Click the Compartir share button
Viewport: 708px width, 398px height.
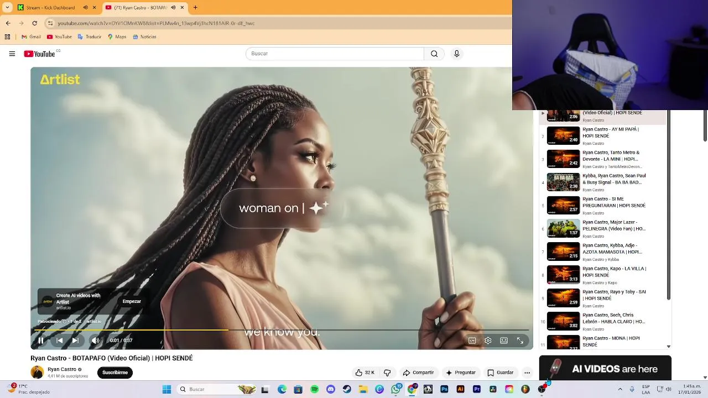pyautogui.click(x=418, y=373)
